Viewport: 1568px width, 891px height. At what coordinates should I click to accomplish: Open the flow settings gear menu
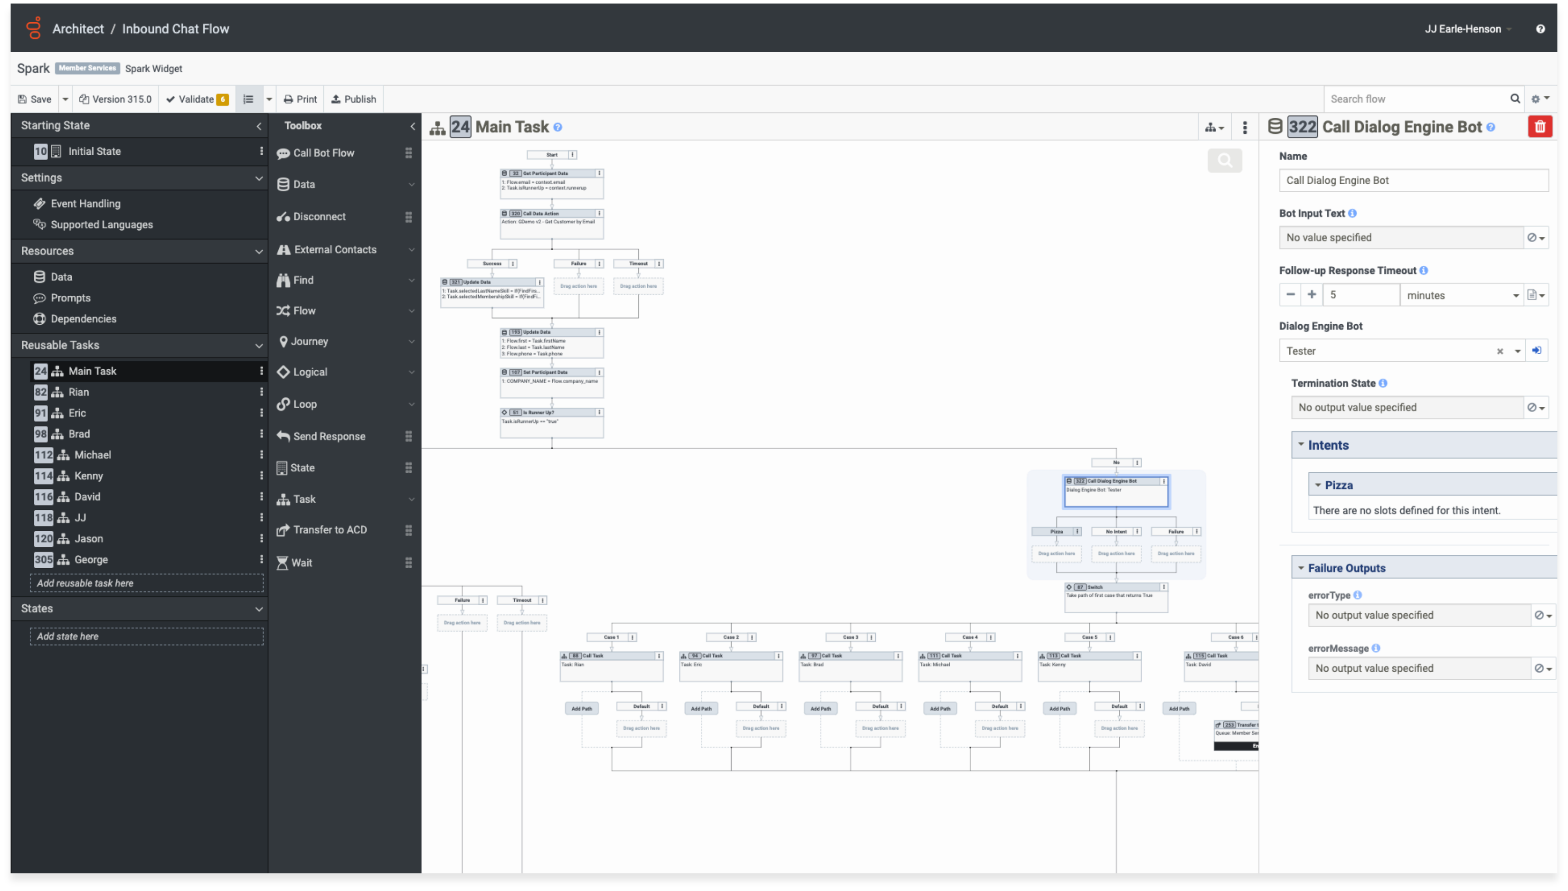click(1537, 99)
